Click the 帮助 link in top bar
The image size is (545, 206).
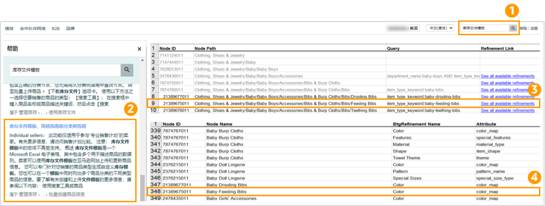click(523, 29)
